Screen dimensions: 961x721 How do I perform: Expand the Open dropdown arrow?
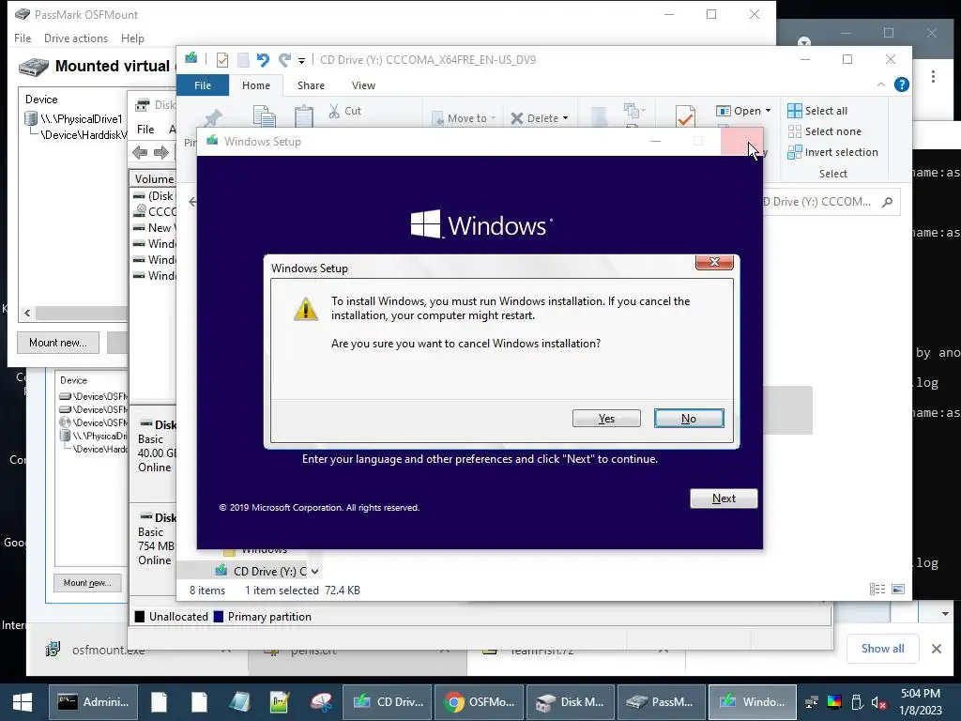[x=768, y=111]
